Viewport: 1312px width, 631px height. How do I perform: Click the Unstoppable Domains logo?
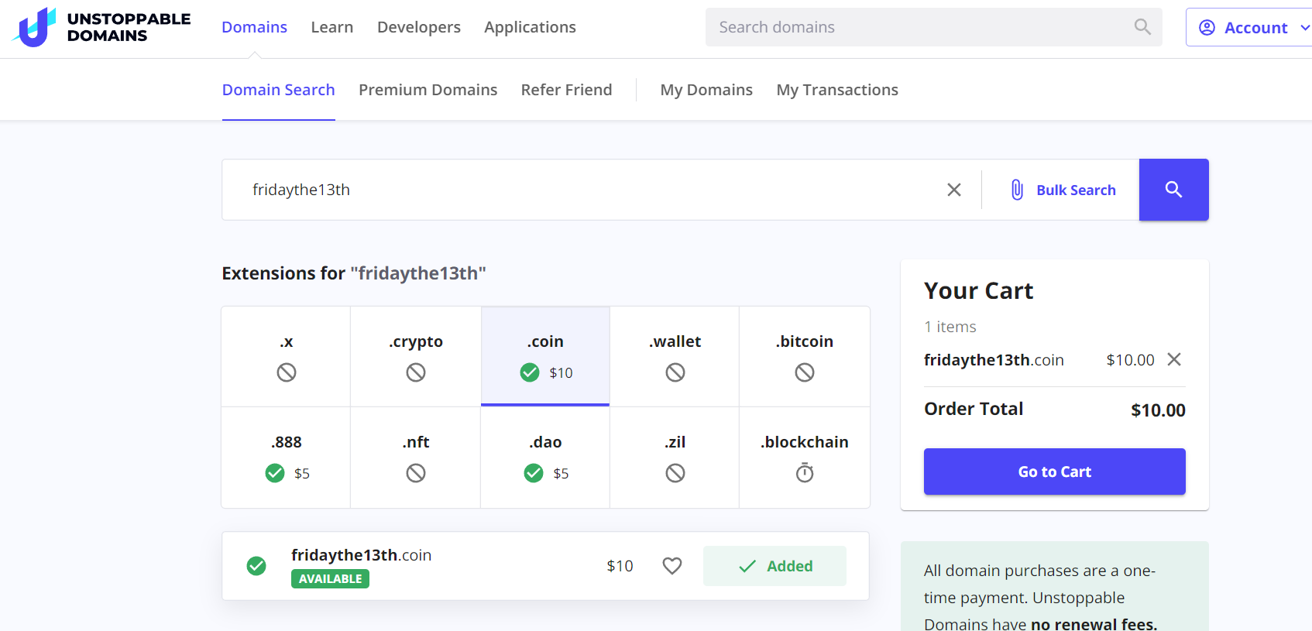[x=101, y=27]
